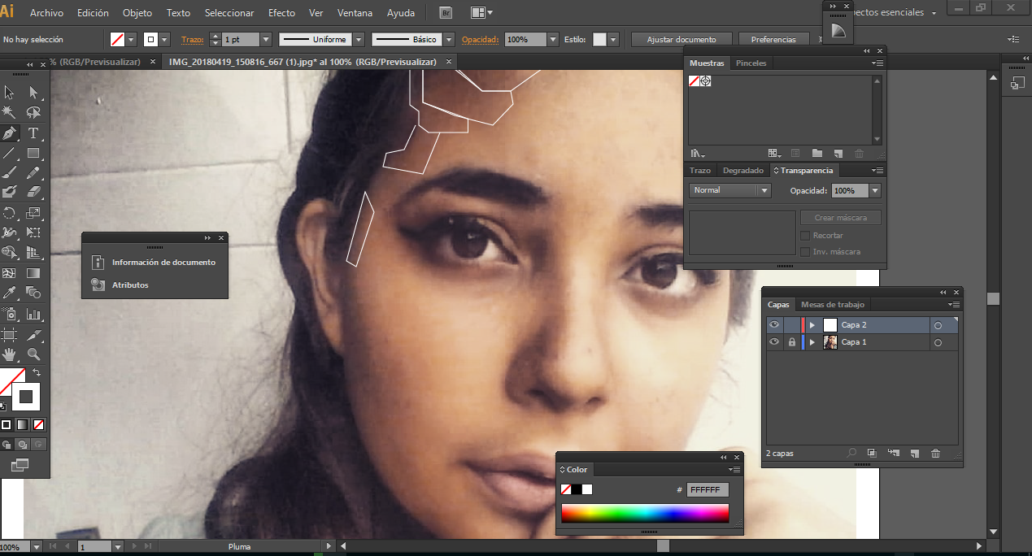
Task: Click swap fill and stroke arrows
Action: tap(37, 373)
